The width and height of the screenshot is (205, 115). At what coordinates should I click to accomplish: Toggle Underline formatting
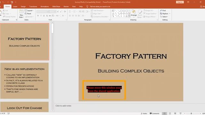pyautogui.click(x=44, y=16)
